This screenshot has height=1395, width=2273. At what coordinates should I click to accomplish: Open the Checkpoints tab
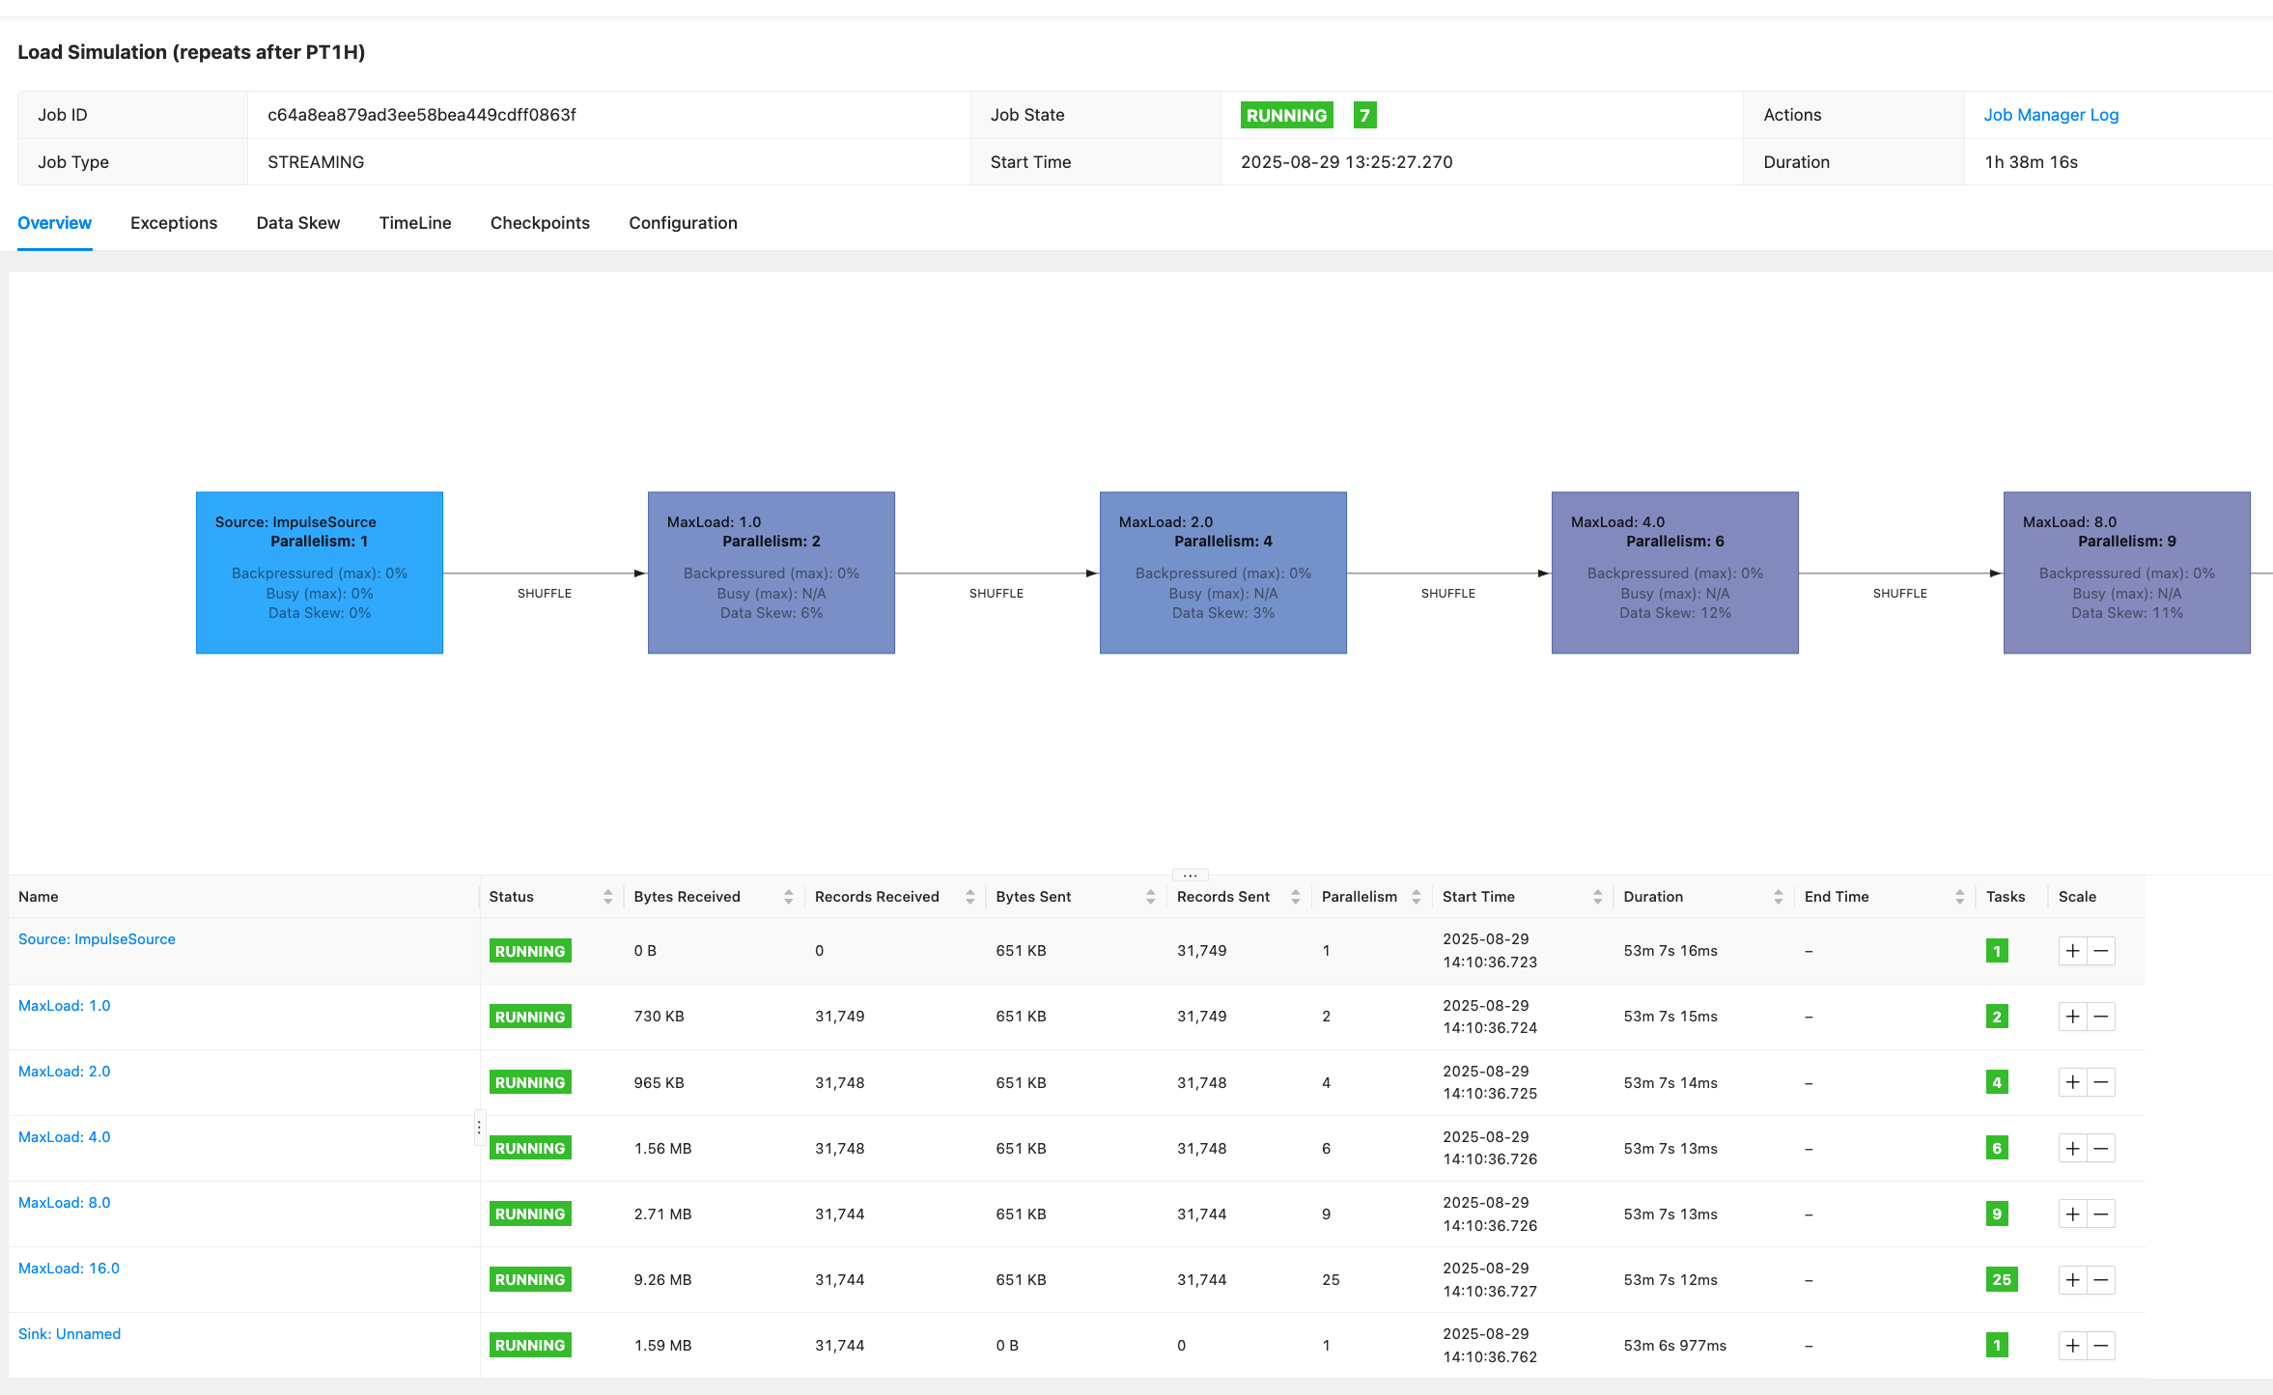pos(540,223)
